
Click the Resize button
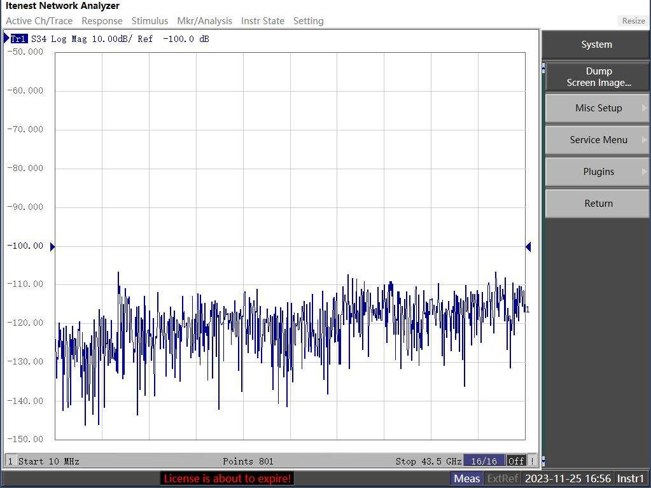[633, 21]
